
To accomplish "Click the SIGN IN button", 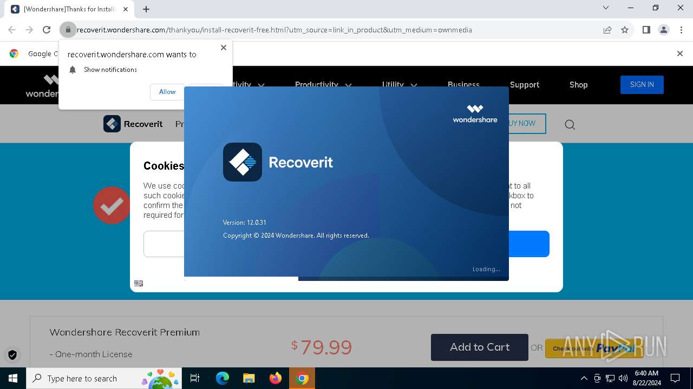I will (x=642, y=85).
